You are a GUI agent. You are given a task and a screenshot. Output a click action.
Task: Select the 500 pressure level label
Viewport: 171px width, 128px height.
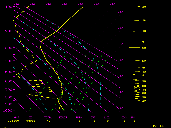(8, 72)
